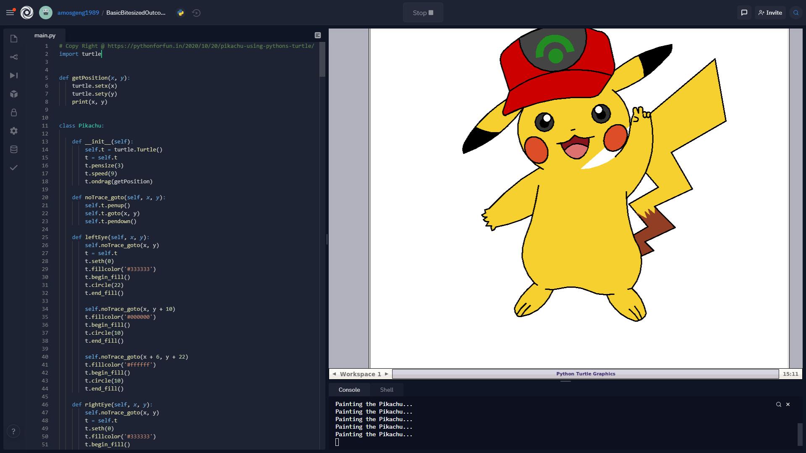
Task: Stop the running program
Action: tap(423, 13)
